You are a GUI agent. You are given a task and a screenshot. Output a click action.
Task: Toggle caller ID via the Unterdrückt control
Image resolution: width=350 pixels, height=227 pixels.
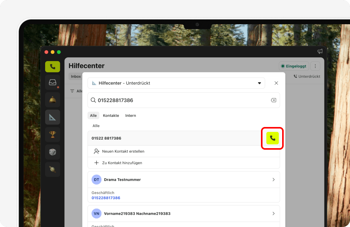click(x=307, y=76)
